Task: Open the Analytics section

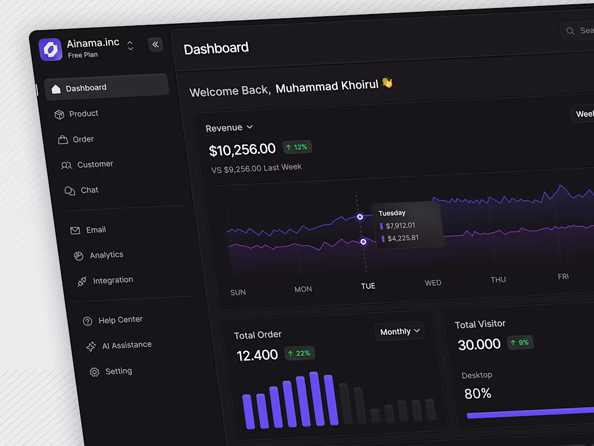Action: [106, 255]
